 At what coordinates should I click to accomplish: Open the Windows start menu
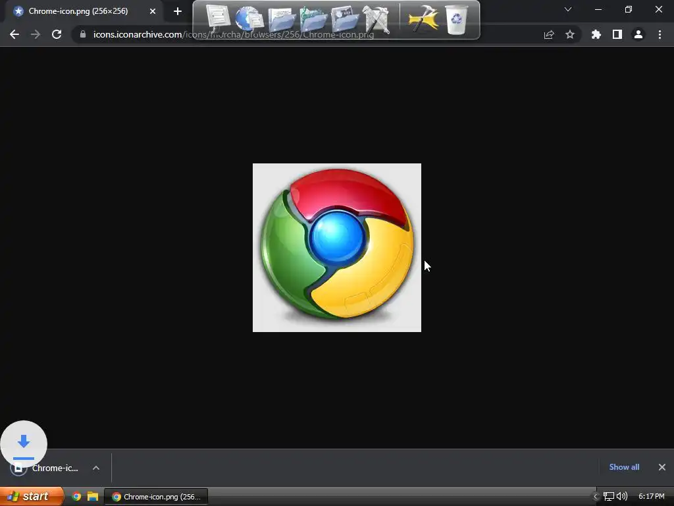(x=31, y=496)
